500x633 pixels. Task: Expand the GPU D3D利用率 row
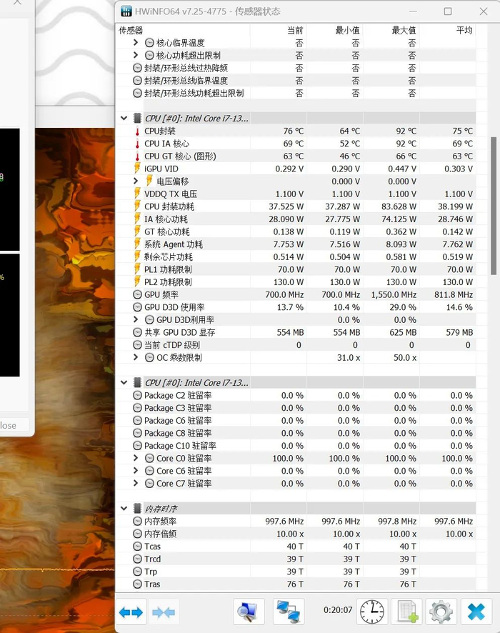coord(136,319)
